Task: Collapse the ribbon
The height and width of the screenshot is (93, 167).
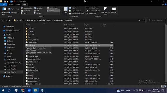Action: (x=163, y=4)
